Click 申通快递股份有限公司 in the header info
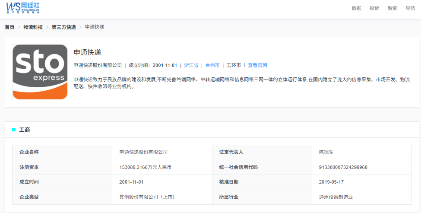 tap(98, 65)
